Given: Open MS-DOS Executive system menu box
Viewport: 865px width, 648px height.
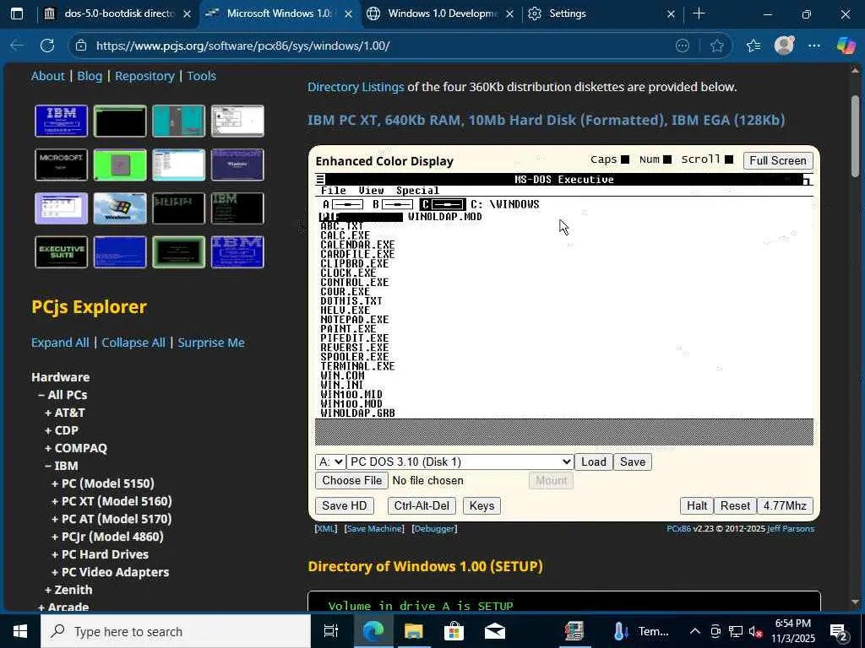Looking at the screenshot, I should 320,179.
